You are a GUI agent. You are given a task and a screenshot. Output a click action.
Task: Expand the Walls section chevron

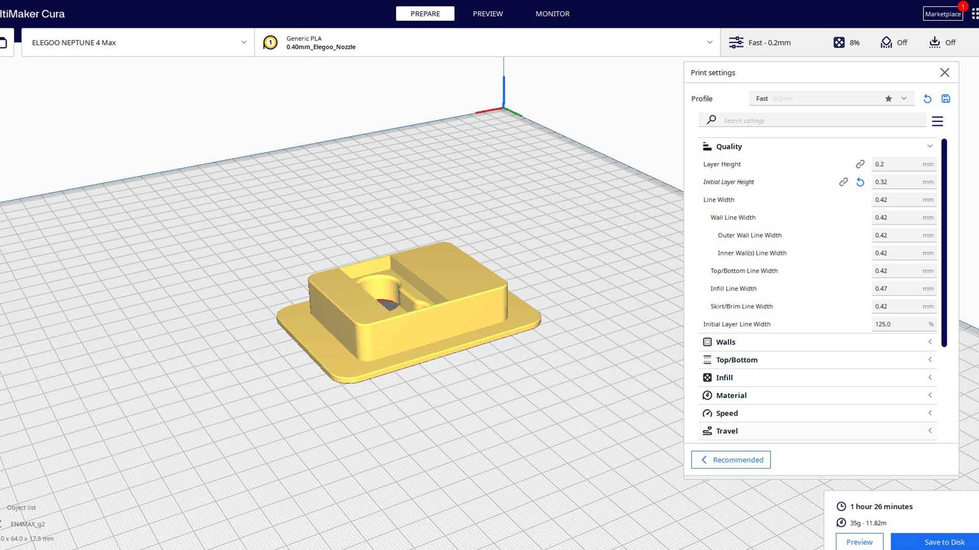click(930, 342)
